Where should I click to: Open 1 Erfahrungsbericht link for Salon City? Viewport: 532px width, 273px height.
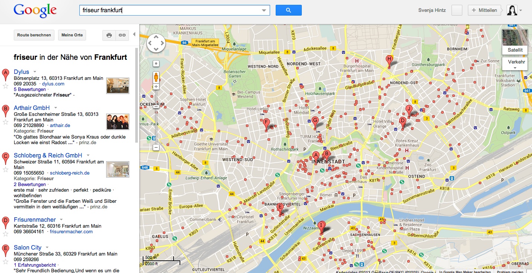[35, 265]
